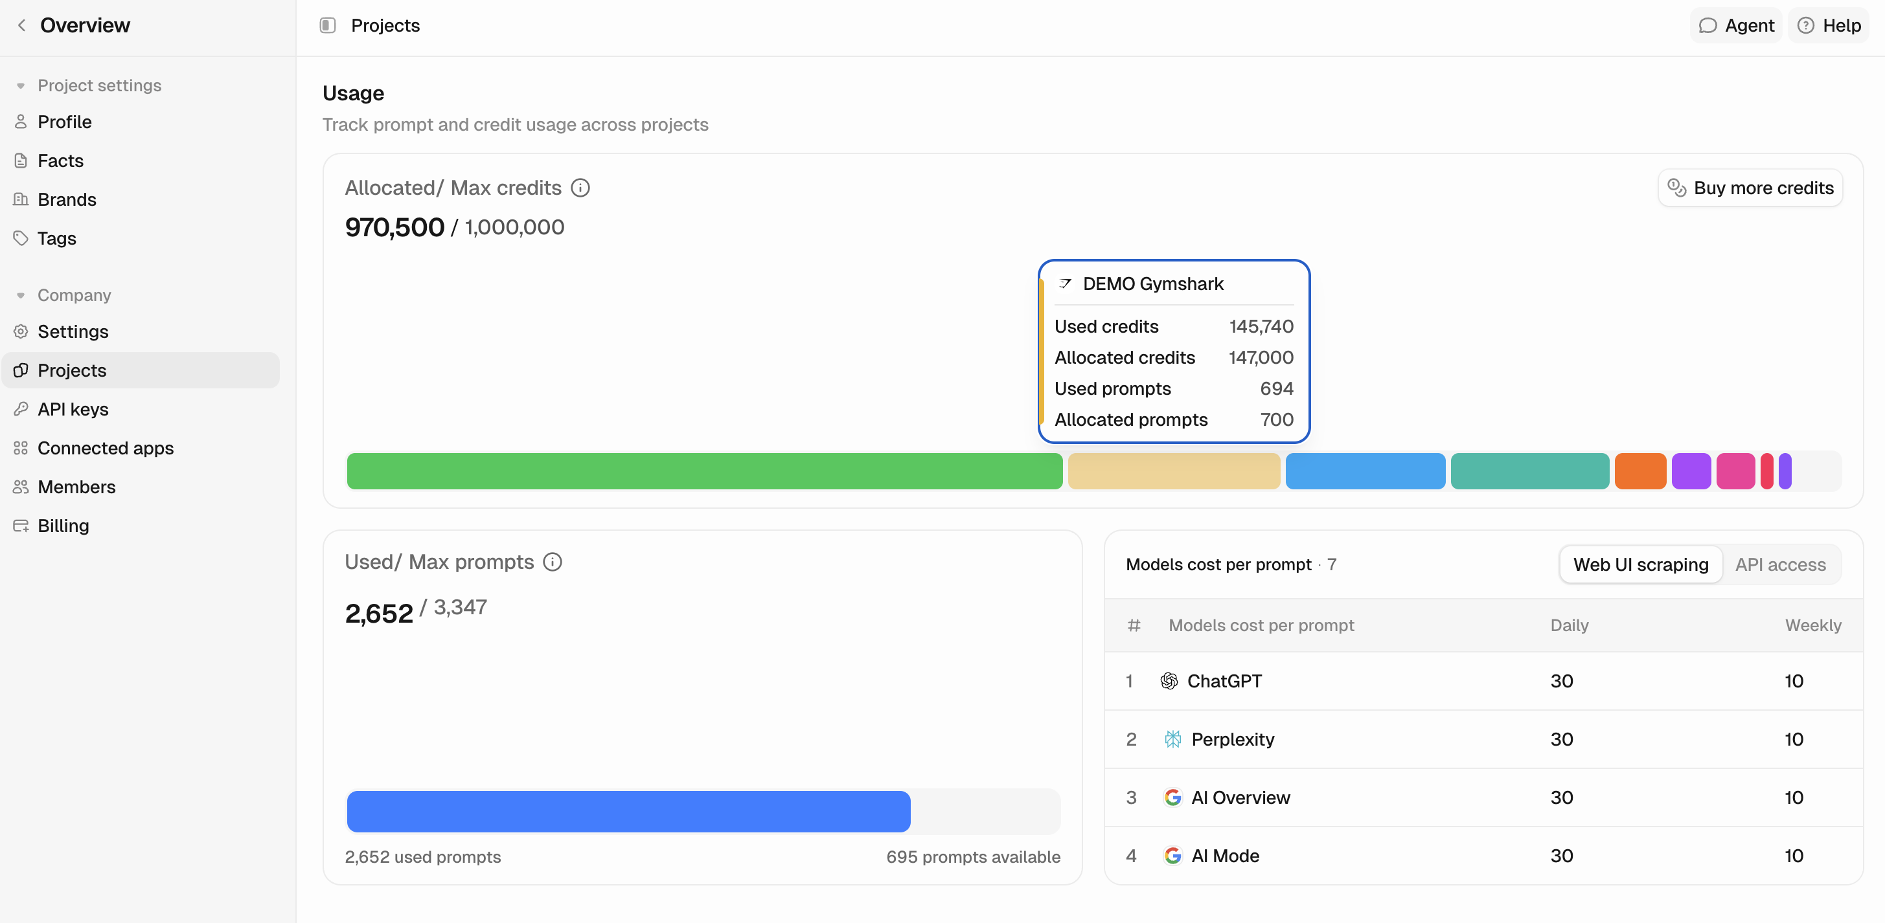
Task: Click the purple segment of the credits bar
Action: (1691, 471)
